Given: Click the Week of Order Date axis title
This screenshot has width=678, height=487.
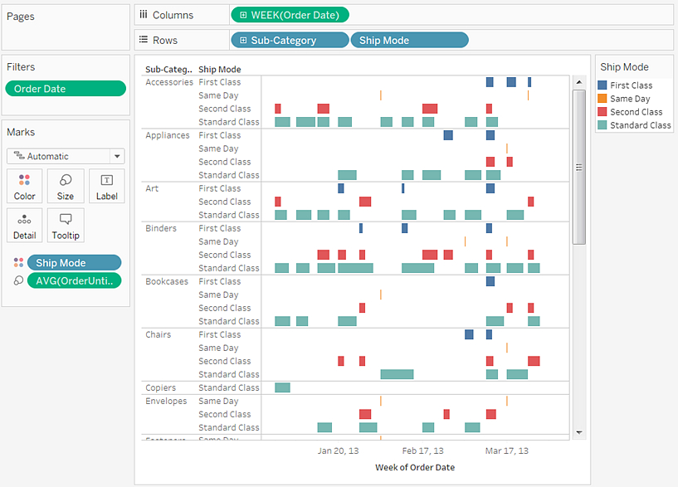Looking at the screenshot, I should (x=415, y=467).
